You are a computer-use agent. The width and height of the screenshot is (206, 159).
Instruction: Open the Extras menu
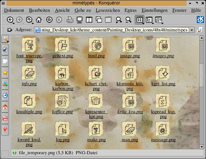coord(130,10)
